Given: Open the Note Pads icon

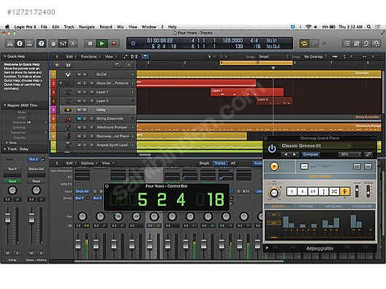Looking at the screenshot, I should point(357,44).
